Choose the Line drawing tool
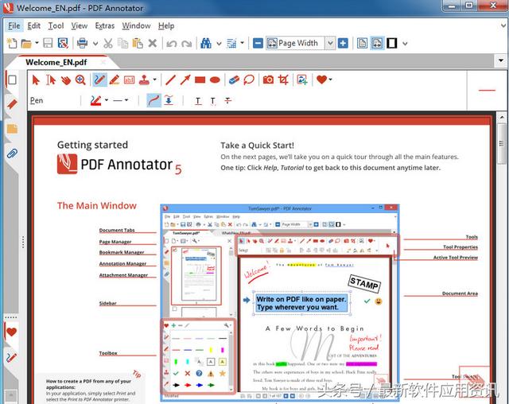Viewport: 509px width, 404px height. [x=170, y=80]
